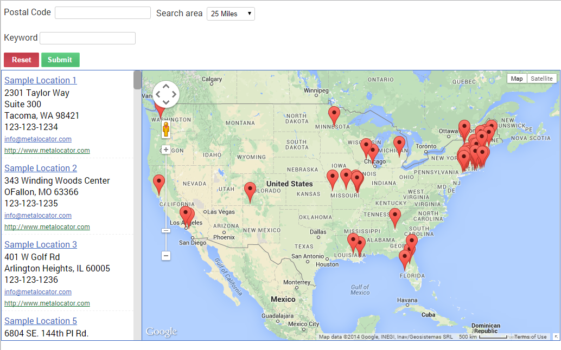Click the zoom in plus icon on map
Image resolution: width=561 pixels, height=350 pixels.
166,150
